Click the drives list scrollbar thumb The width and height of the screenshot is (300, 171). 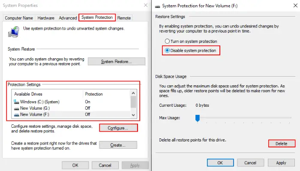point(133,102)
